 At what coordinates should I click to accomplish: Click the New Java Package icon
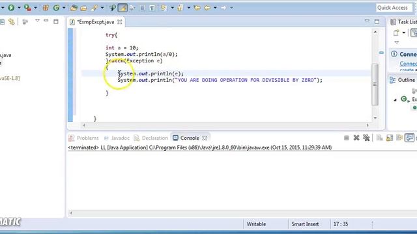click(x=46, y=8)
